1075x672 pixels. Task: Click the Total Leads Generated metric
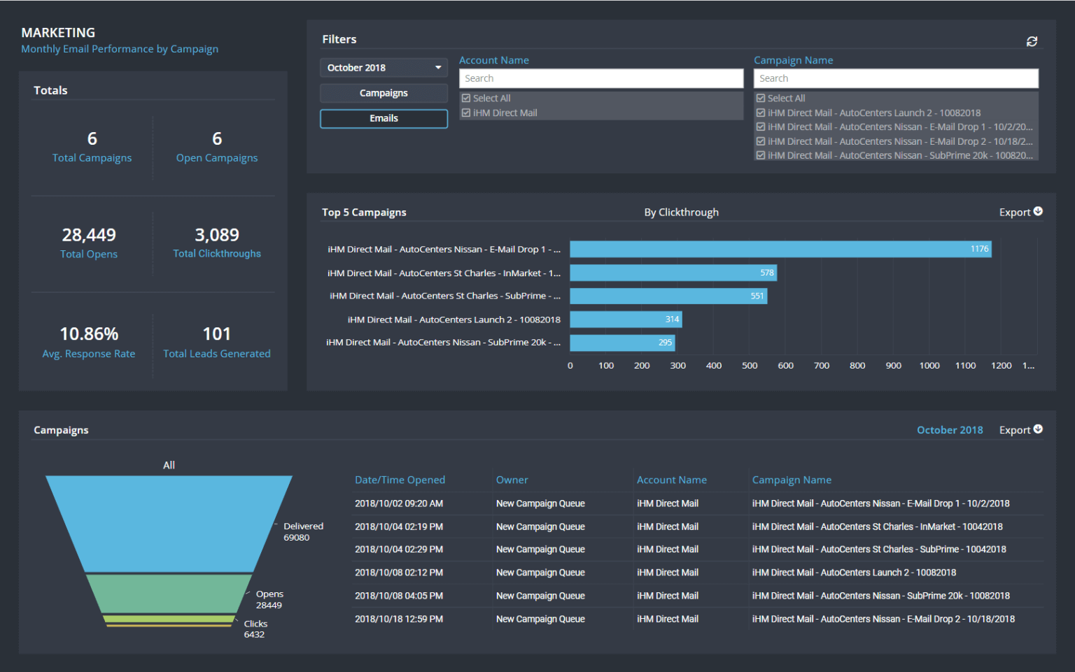coord(217,343)
